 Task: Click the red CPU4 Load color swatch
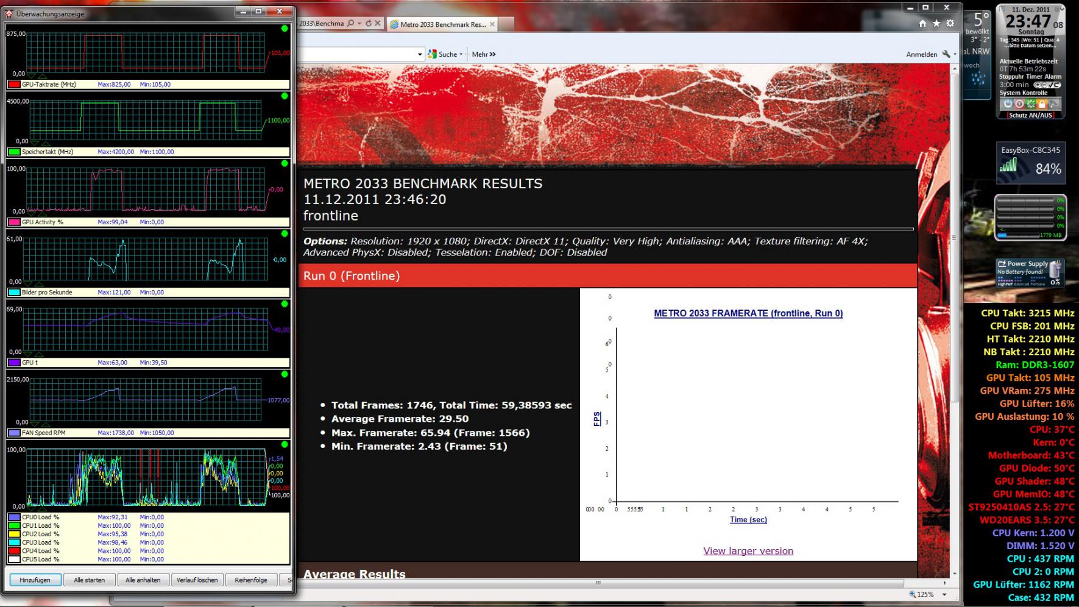(14, 551)
